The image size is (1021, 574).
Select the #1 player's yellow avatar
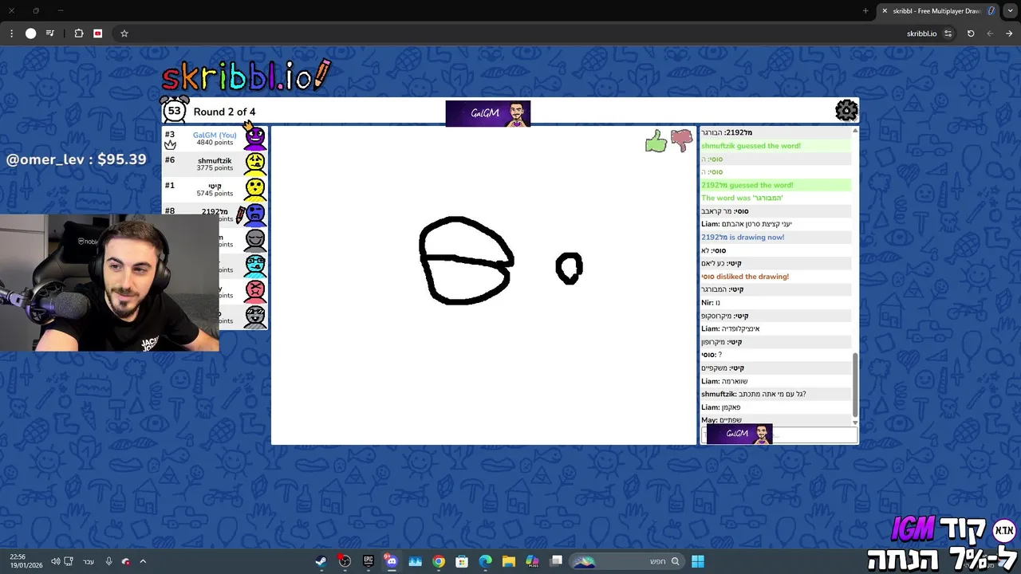(x=254, y=189)
